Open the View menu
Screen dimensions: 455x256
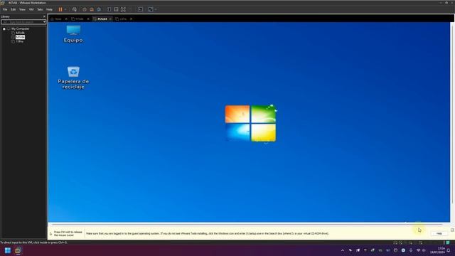click(x=22, y=9)
